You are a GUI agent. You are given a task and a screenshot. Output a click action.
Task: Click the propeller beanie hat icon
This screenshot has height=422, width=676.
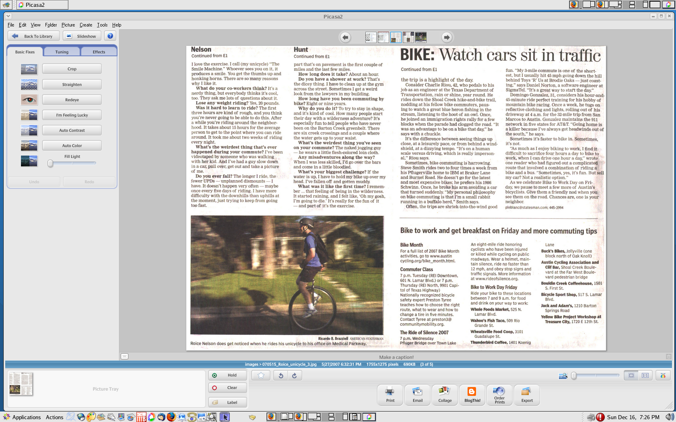click(x=663, y=375)
